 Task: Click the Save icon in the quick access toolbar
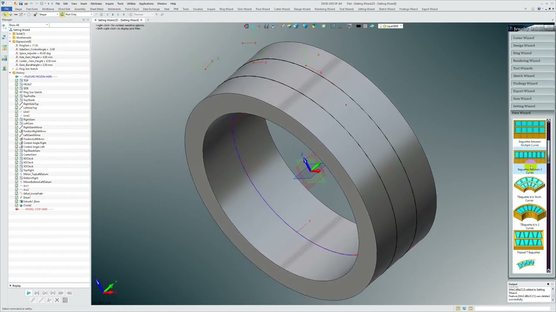20,3
